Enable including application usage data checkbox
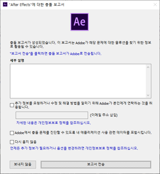The image size is (160, 174). (12, 133)
